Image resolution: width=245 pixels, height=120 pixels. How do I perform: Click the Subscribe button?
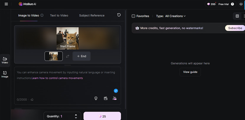[x=235, y=28]
